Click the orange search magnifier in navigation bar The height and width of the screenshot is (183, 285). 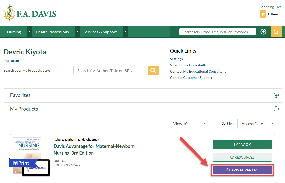[x=276, y=32]
